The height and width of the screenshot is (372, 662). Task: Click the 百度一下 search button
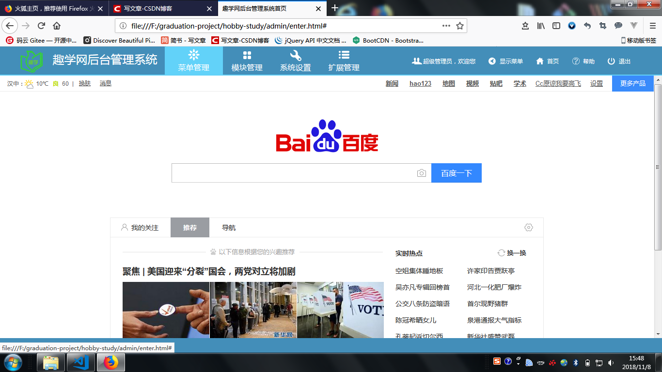[x=457, y=173]
